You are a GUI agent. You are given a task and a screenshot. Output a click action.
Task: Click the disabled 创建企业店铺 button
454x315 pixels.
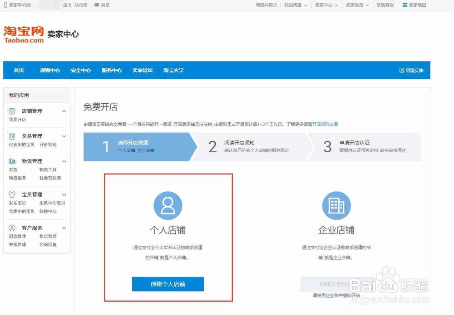pos(336,284)
